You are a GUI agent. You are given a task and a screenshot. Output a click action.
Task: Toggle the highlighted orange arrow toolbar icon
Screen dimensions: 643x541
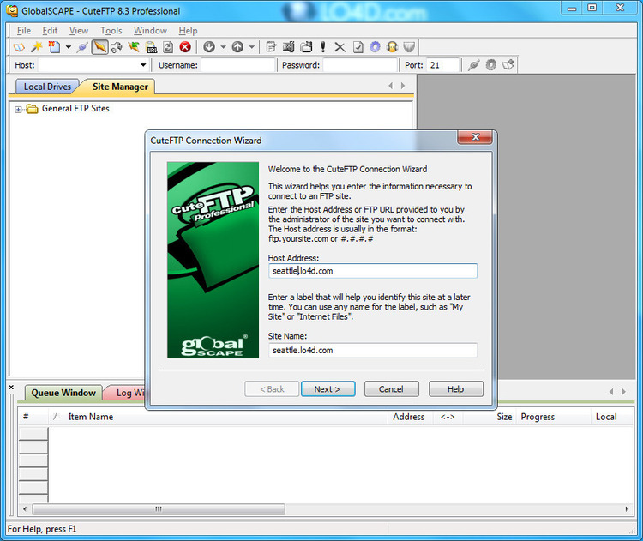click(x=99, y=47)
